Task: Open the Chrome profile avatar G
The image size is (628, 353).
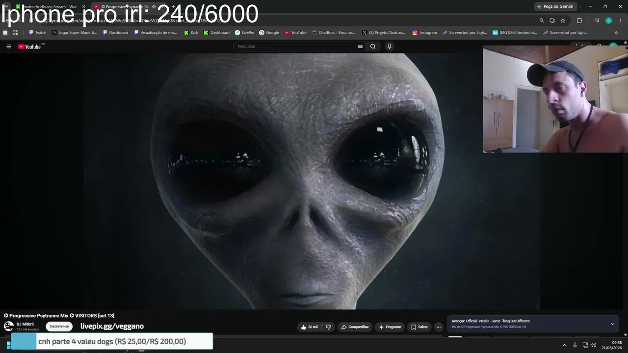Action: point(608,21)
